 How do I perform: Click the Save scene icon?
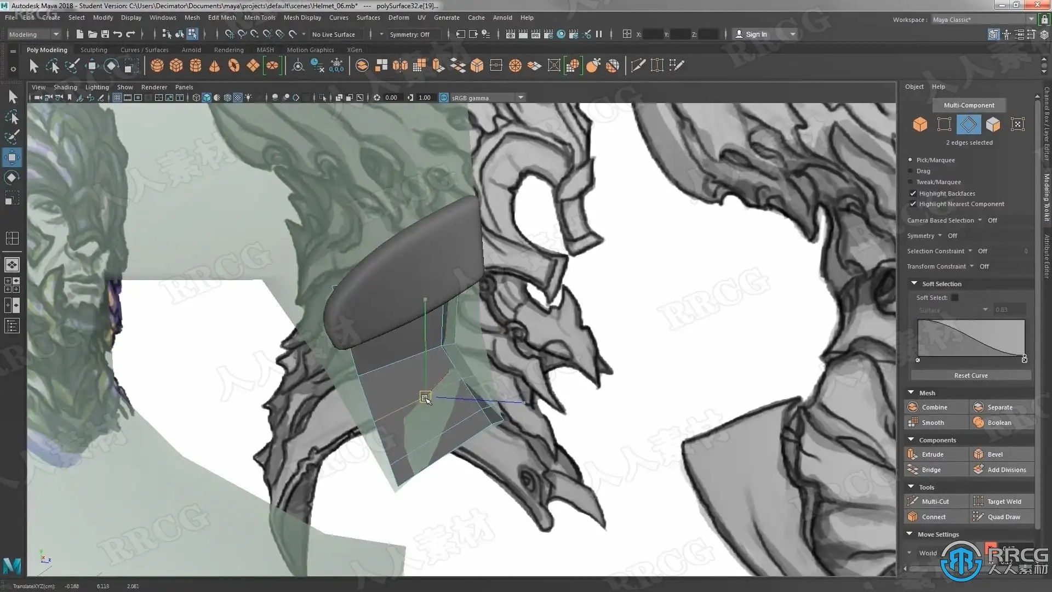click(x=105, y=34)
